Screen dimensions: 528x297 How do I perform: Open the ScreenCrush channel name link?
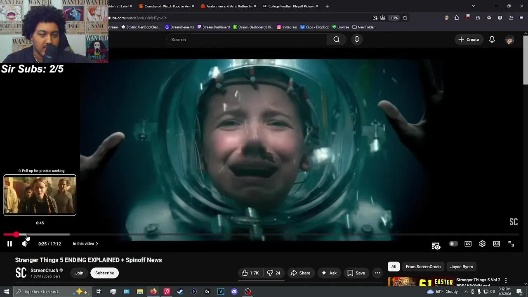[44, 271]
